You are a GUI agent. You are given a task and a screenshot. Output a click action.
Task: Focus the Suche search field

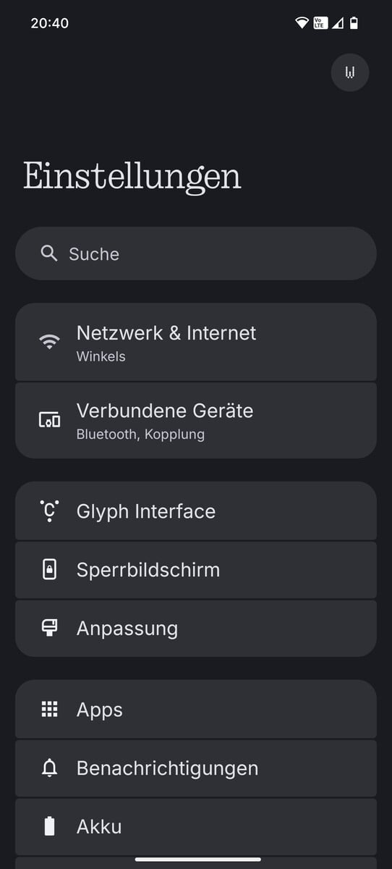coord(196,253)
